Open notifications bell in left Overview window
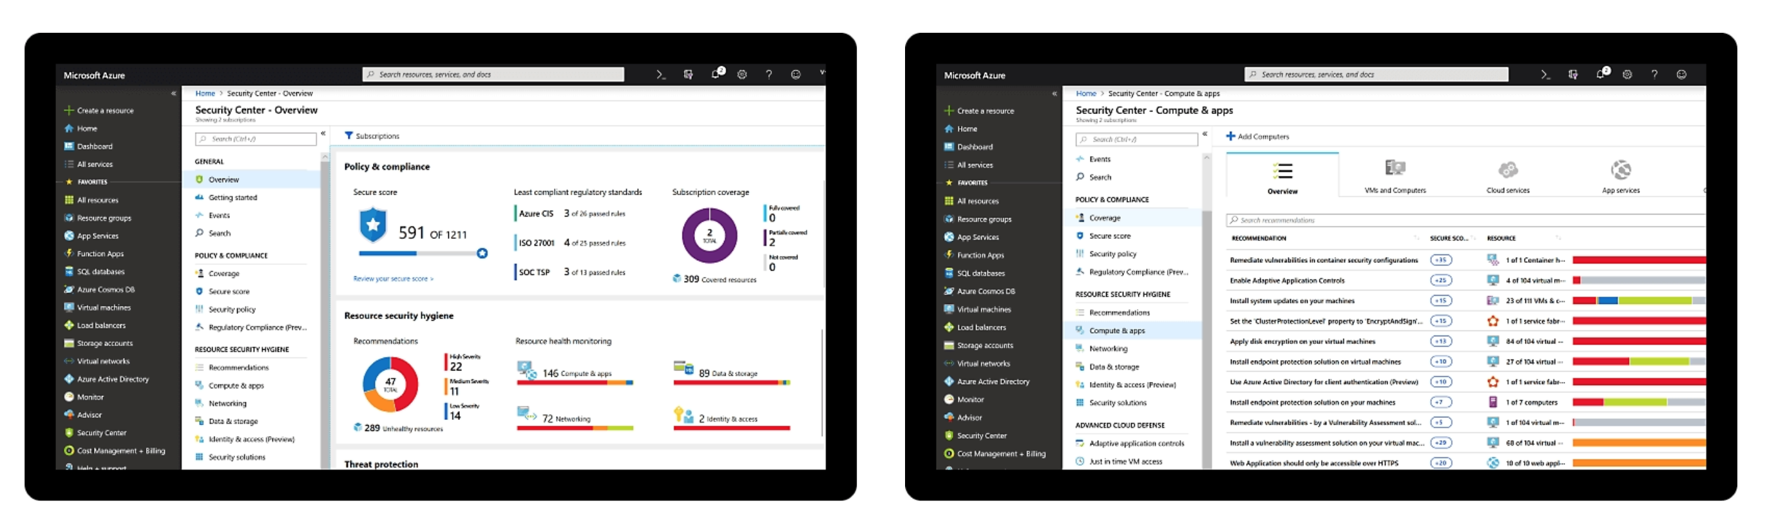Screen dimensions: 1765x532 [x=716, y=74]
